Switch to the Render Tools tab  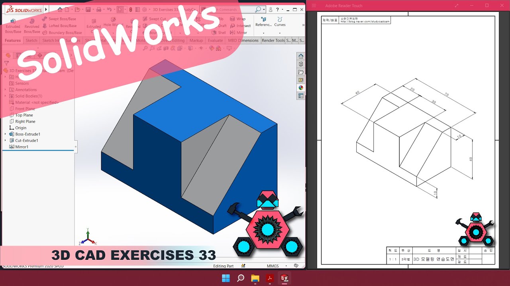(x=273, y=41)
